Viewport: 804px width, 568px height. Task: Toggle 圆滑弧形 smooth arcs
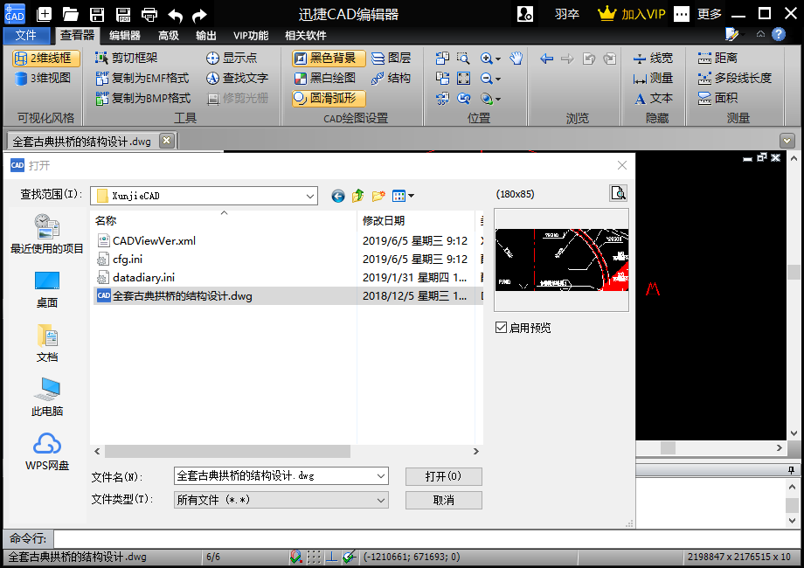tap(329, 98)
